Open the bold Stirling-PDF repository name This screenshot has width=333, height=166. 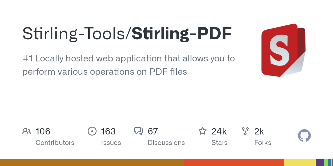[x=181, y=34]
